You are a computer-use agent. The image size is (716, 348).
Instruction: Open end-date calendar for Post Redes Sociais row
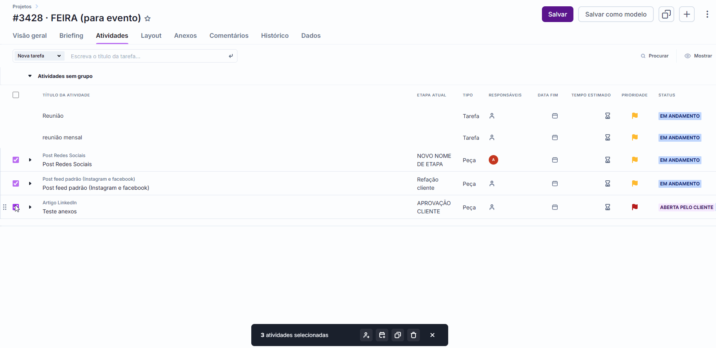pyautogui.click(x=555, y=160)
